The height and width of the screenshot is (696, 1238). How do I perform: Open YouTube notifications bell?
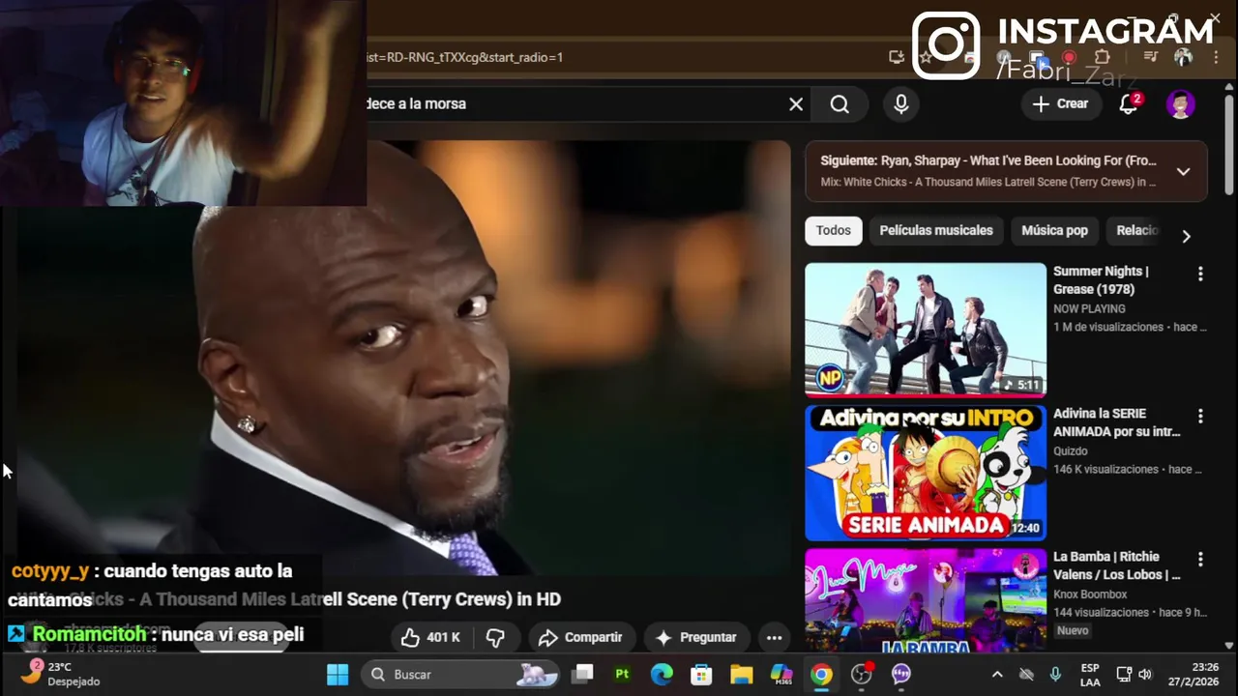(1129, 103)
